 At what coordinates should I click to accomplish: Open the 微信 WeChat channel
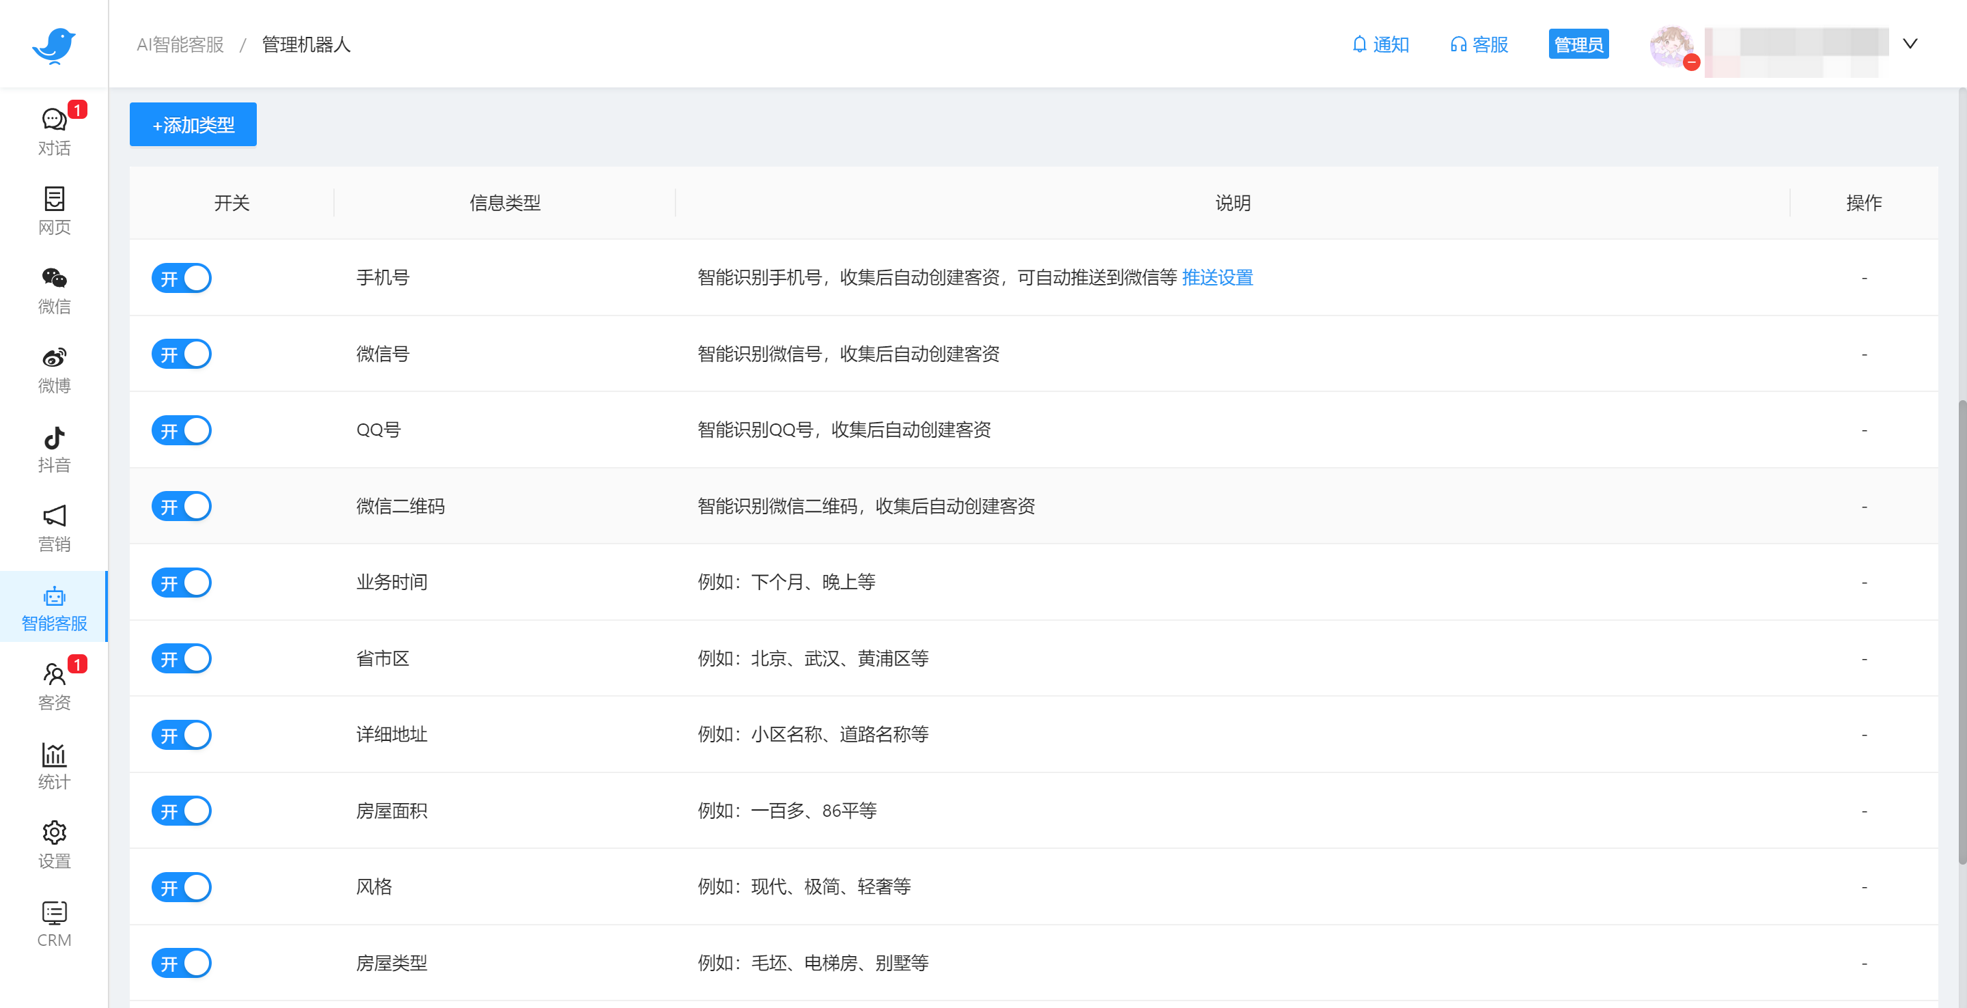pos(53,288)
